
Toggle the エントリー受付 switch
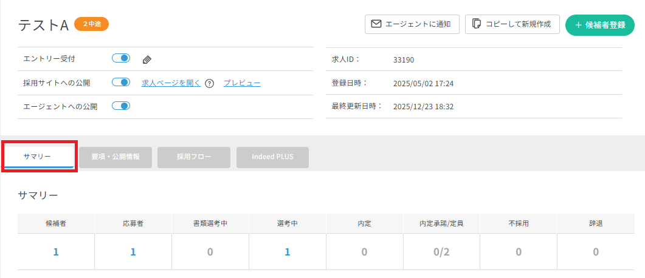tap(121, 59)
